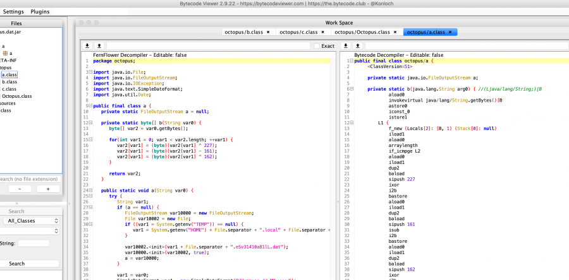This screenshot has height=280, width=569.
Task: Collapse class octopus/a at Bytecode line 1
Action: coord(352,61)
